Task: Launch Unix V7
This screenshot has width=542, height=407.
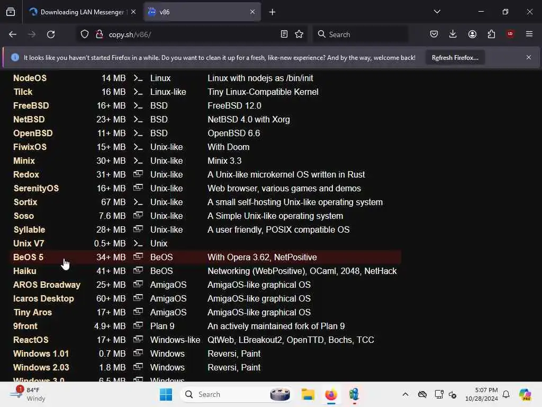Action: pos(29,244)
